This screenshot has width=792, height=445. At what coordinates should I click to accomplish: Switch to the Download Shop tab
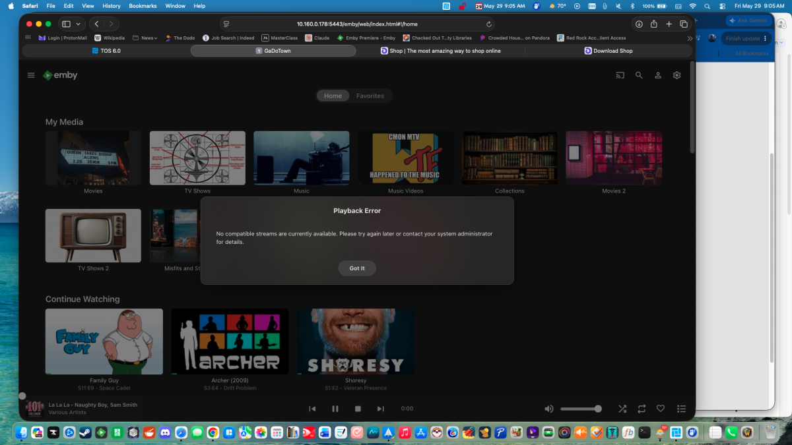[609, 51]
